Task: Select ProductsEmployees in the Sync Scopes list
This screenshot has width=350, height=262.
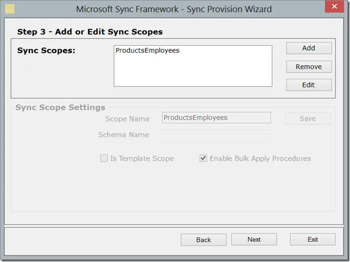Action: (x=147, y=51)
